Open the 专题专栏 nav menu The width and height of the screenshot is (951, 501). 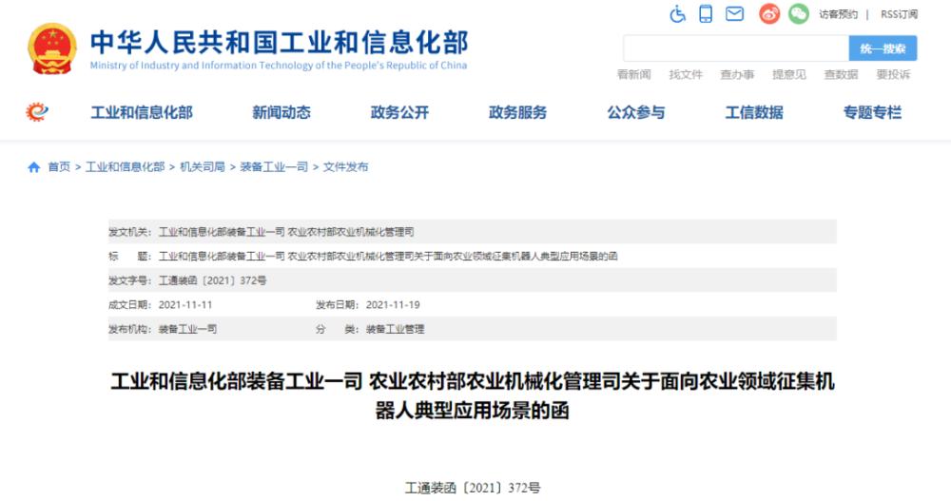(872, 112)
